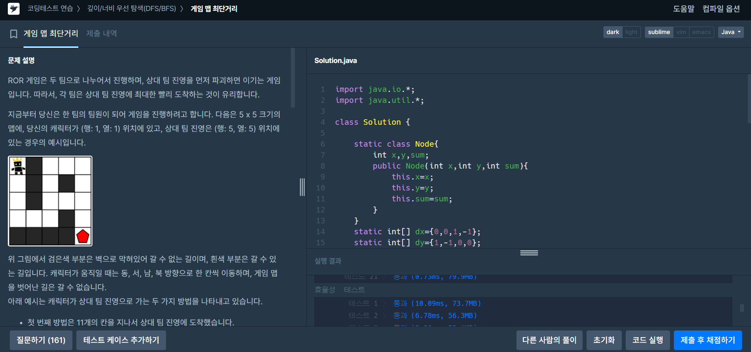Open 다른 사람의 풀이
Image resolution: width=751 pixels, height=352 pixels.
549,340
